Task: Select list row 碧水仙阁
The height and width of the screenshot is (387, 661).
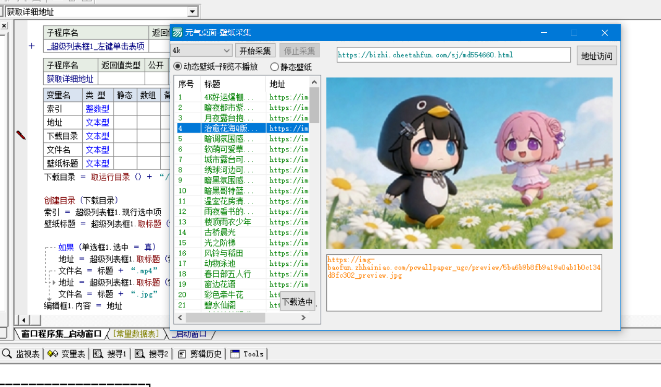Action: click(241, 305)
